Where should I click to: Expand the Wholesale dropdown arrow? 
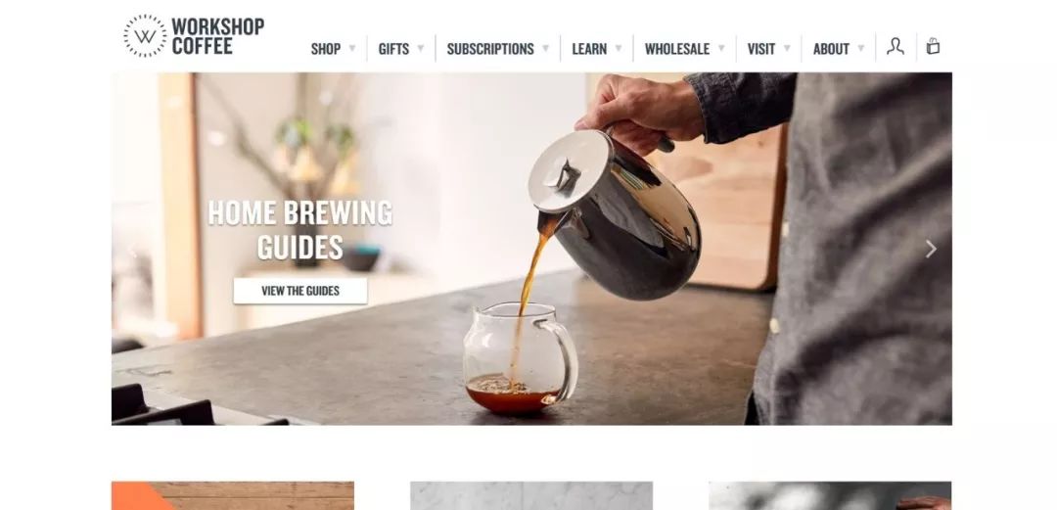(721, 49)
